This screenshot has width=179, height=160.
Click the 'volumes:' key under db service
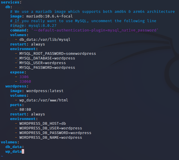tap(19, 35)
